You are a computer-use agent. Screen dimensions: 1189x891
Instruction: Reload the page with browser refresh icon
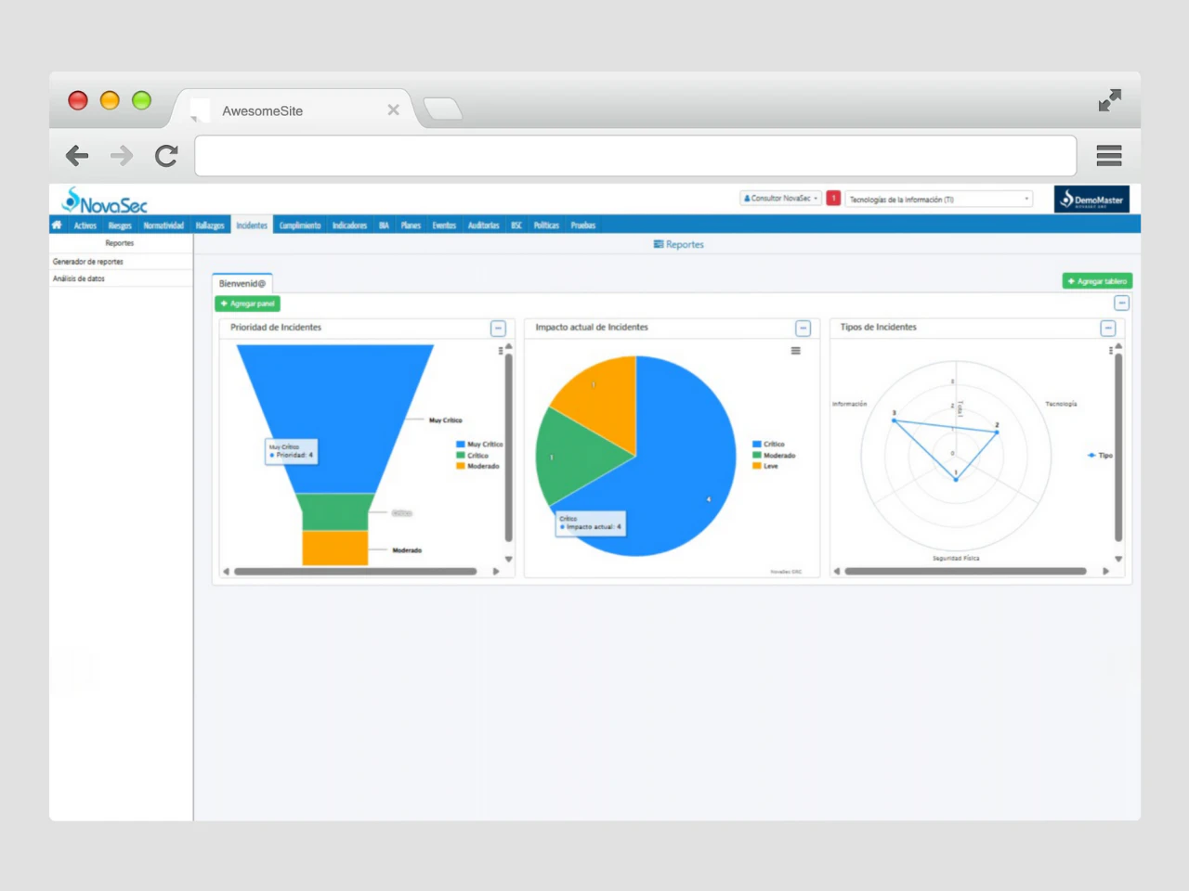point(166,156)
